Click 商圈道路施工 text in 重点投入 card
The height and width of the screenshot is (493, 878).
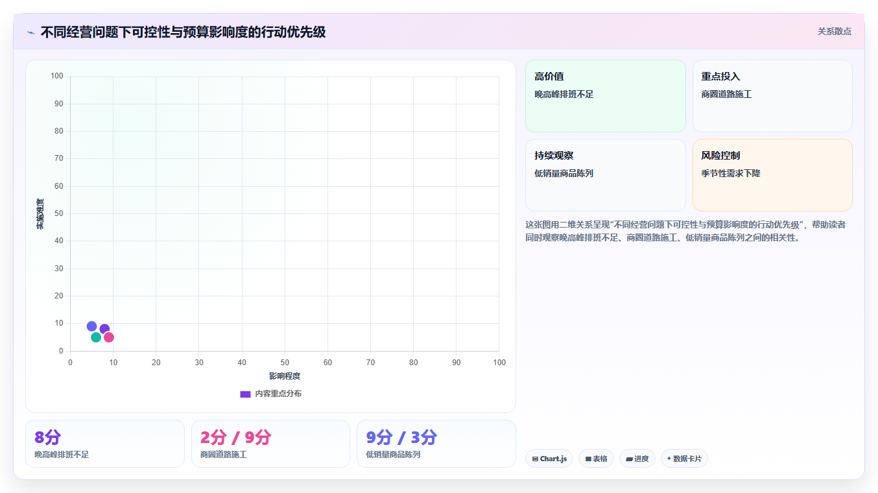(x=726, y=95)
